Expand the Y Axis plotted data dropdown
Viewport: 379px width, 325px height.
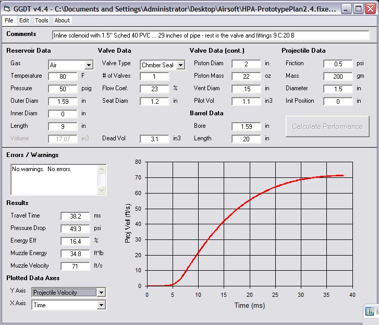pyautogui.click(x=101, y=293)
